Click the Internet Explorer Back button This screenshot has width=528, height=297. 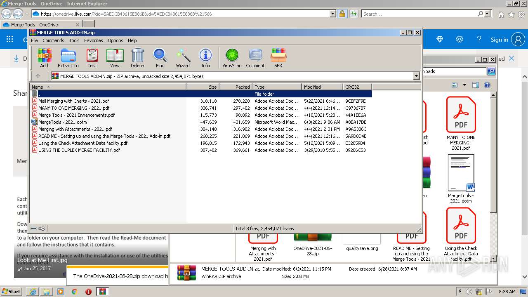coord(7,14)
